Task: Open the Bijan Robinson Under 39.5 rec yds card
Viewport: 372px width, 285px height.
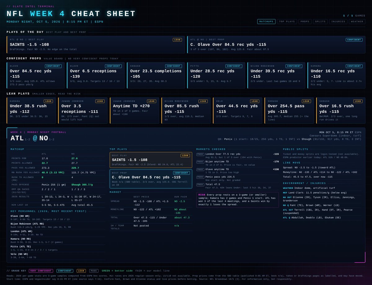Action: [x=276, y=75]
